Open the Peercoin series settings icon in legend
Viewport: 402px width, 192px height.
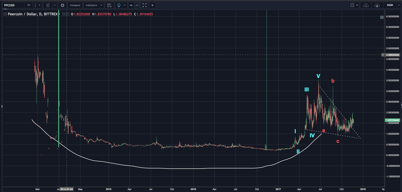click(x=68, y=14)
